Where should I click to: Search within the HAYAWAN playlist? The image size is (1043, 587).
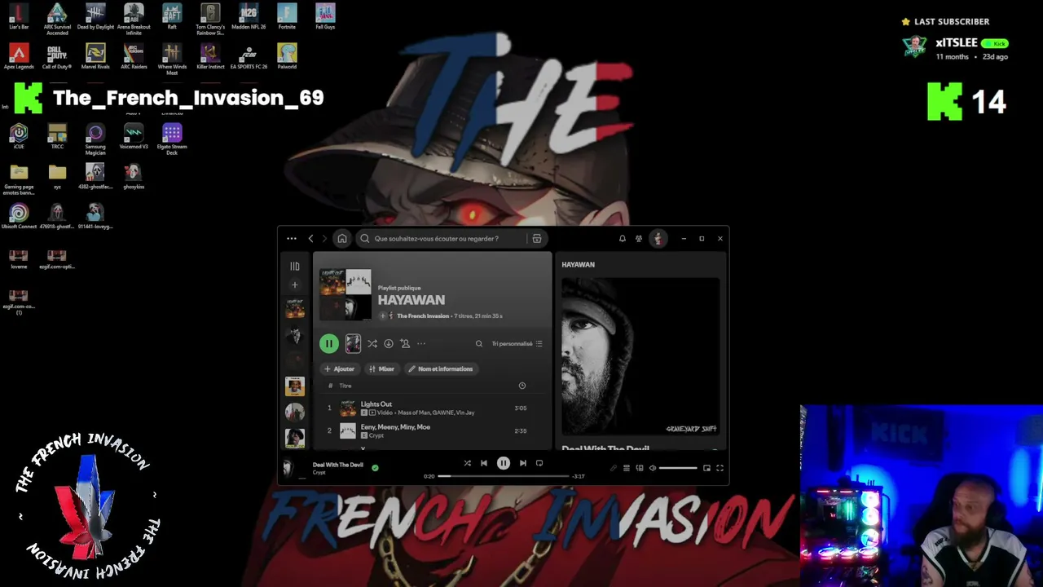click(x=479, y=344)
